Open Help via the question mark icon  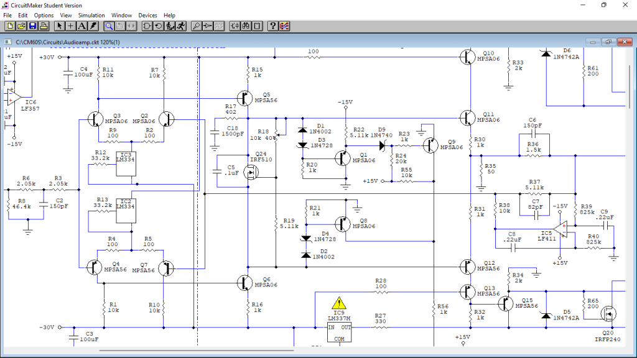(272, 26)
